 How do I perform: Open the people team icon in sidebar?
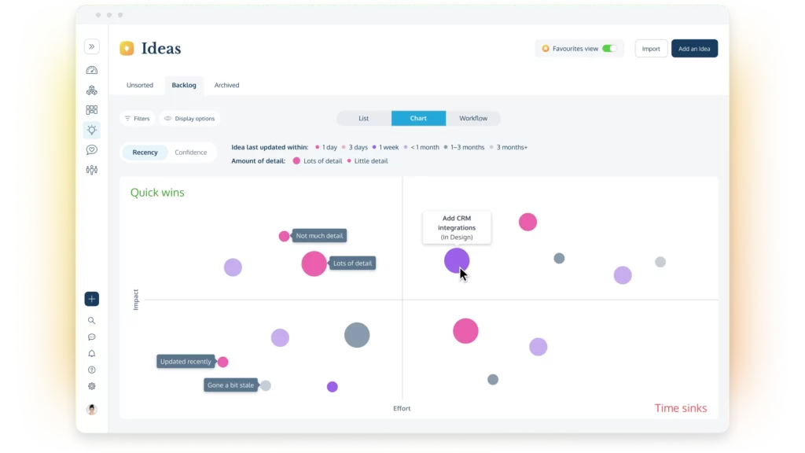point(92,170)
